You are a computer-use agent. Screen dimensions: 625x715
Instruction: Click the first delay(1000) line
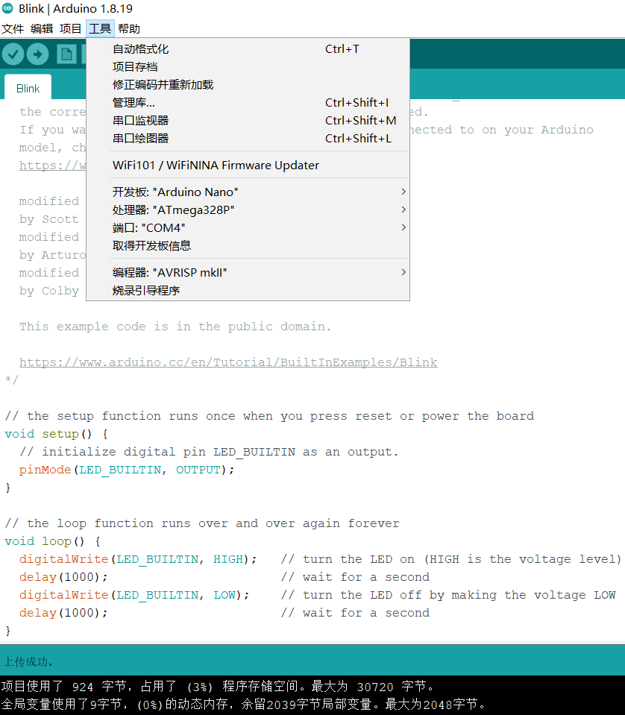tap(63, 577)
